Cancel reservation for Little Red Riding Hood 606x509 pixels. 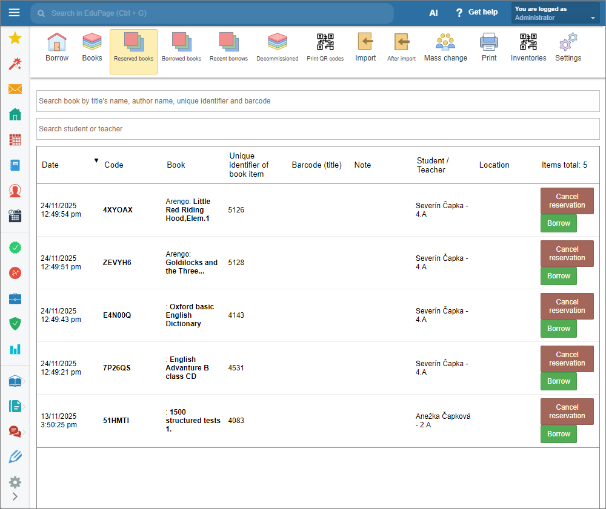tap(567, 201)
